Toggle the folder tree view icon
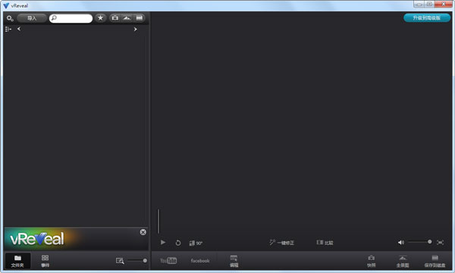455x273 pixels. click(x=8, y=29)
